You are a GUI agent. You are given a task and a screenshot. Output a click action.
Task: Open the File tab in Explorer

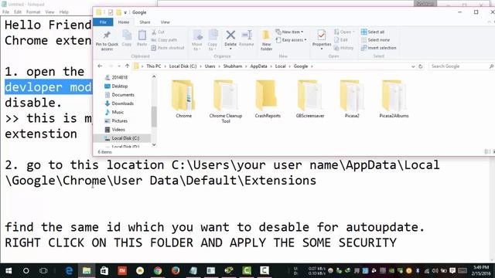tap(103, 22)
